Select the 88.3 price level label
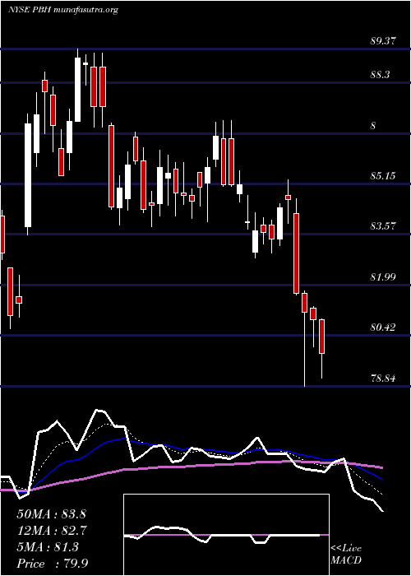This screenshot has height=576, width=411. (x=380, y=75)
